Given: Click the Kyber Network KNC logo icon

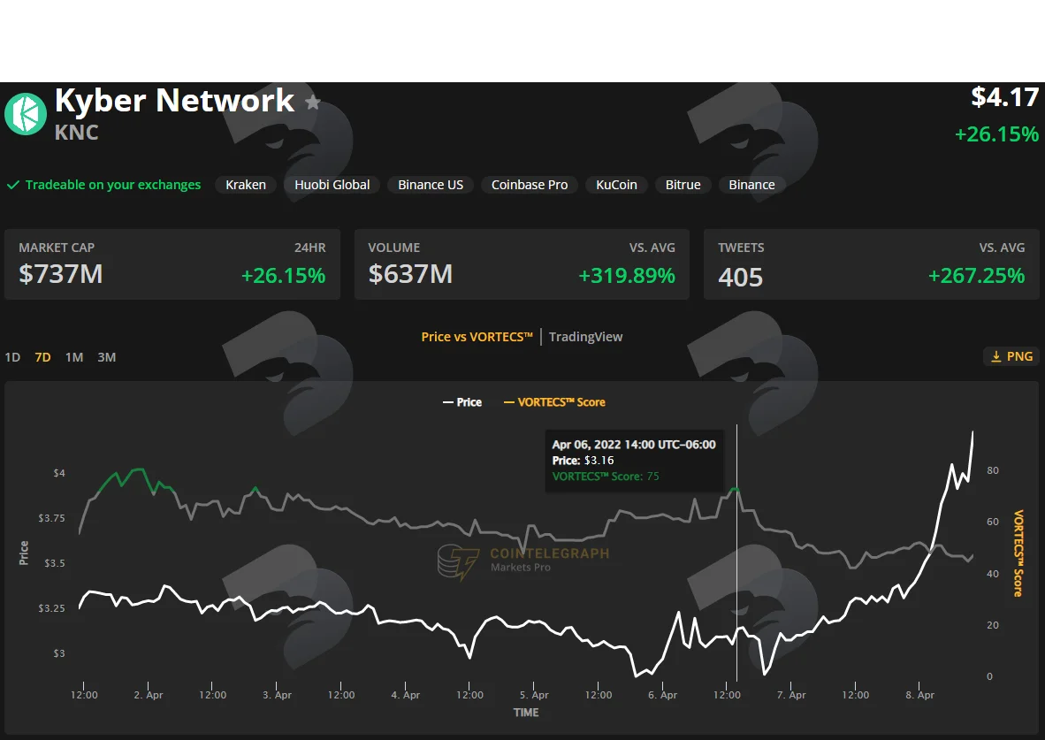Looking at the screenshot, I should pos(26,114).
